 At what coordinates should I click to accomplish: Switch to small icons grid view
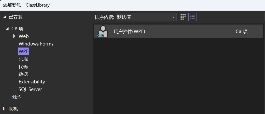[x=183, y=17]
